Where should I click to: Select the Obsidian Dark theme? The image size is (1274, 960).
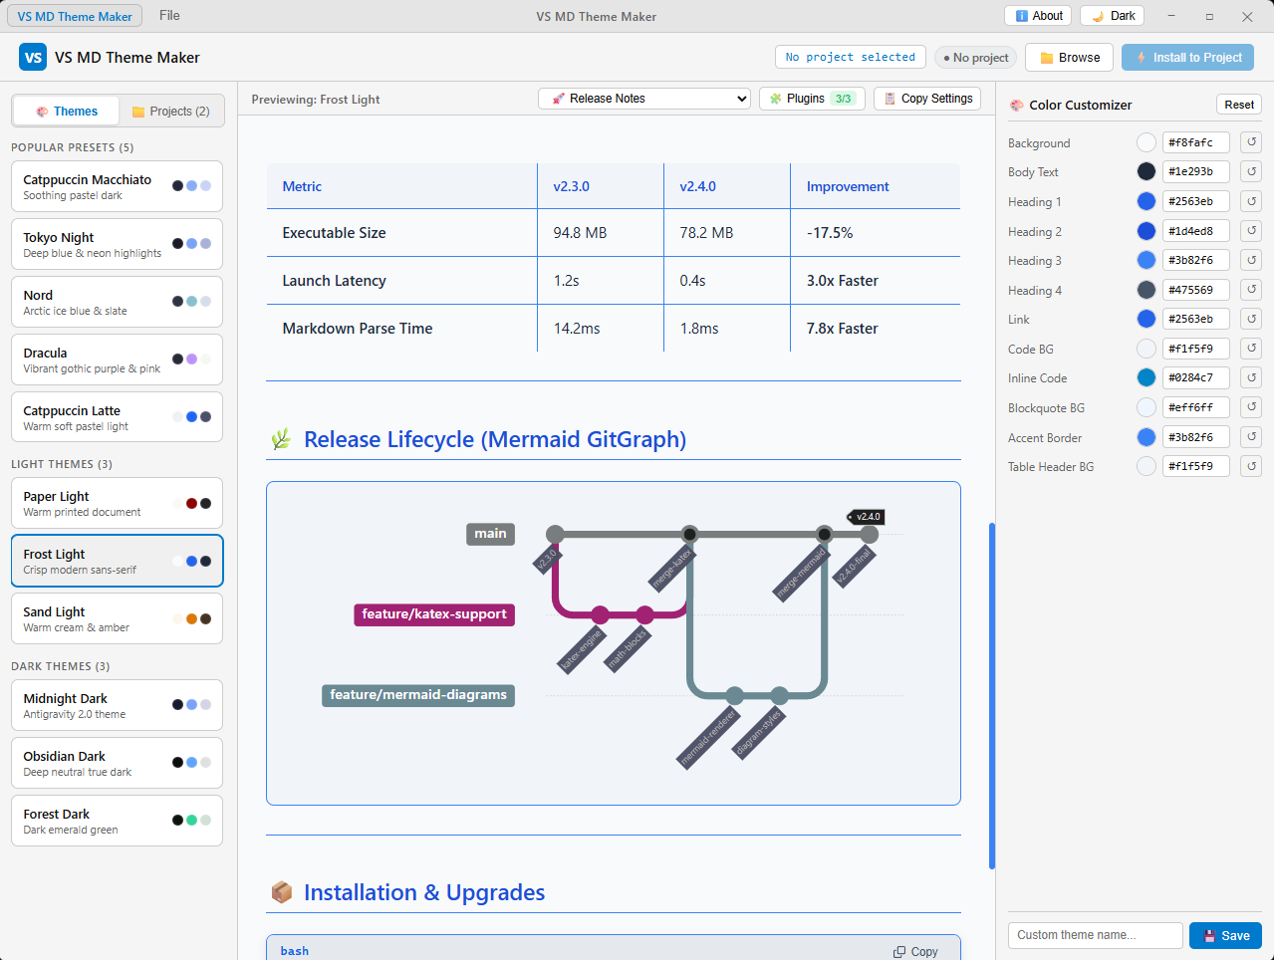pyautogui.click(x=117, y=763)
